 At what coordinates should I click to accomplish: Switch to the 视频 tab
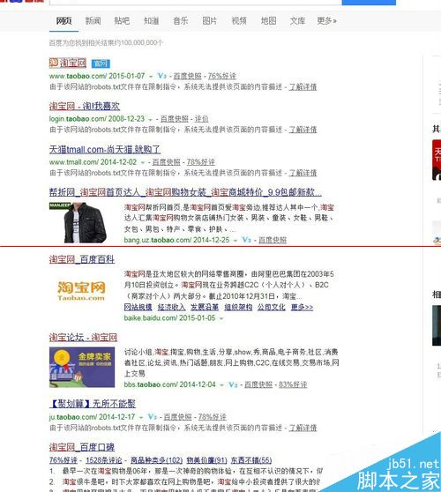tap(239, 20)
